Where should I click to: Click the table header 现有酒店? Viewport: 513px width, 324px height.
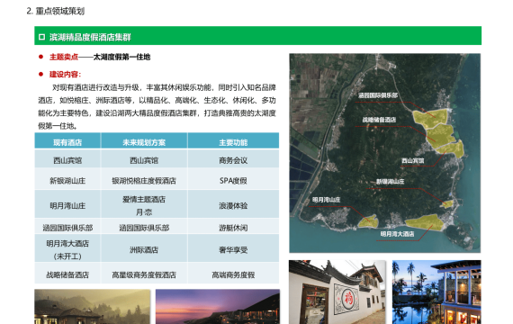pos(67,142)
